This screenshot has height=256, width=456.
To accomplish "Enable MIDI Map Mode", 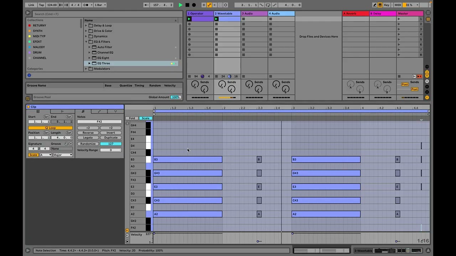I will (x=398, y=5).
